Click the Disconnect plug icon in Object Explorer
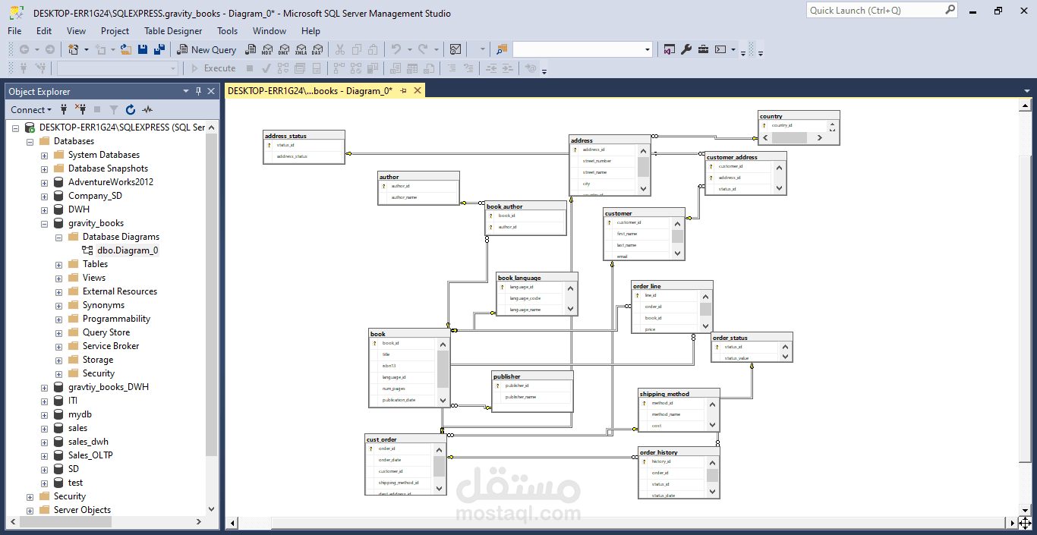Screen dimensions: 1037x535 click(80, 109)
